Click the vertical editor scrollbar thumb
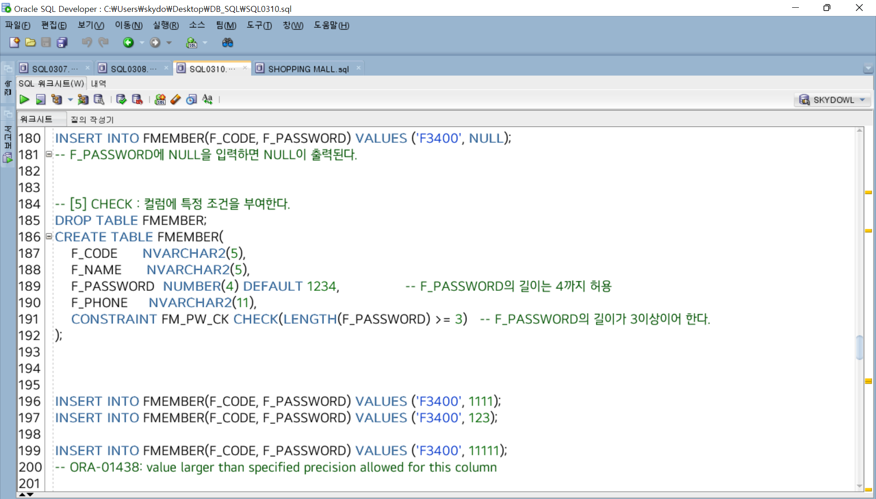 tap(860, 347)
